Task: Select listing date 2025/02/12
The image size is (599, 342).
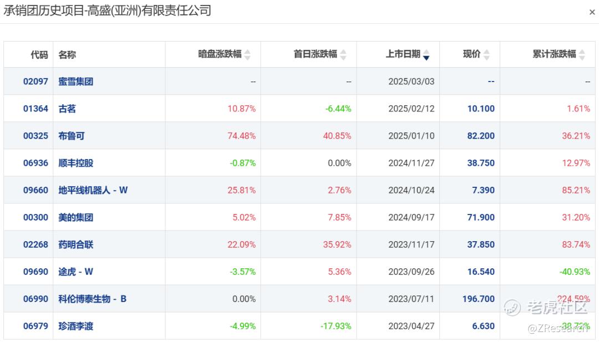Action: tap(412, 109)
